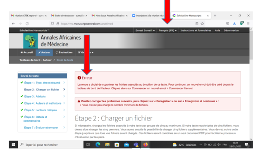The height and width of the screenshot is (149, 258).
Task: Open Microsoft Store from the taskbar
Action: click(x=117, y=144)
